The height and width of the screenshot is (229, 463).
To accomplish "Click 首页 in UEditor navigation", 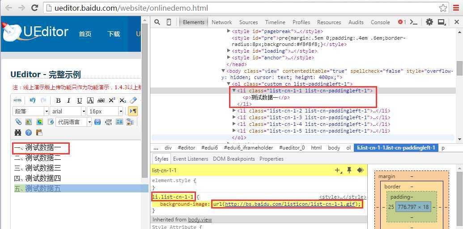I will pyautogui.click(x=85, y=34).
